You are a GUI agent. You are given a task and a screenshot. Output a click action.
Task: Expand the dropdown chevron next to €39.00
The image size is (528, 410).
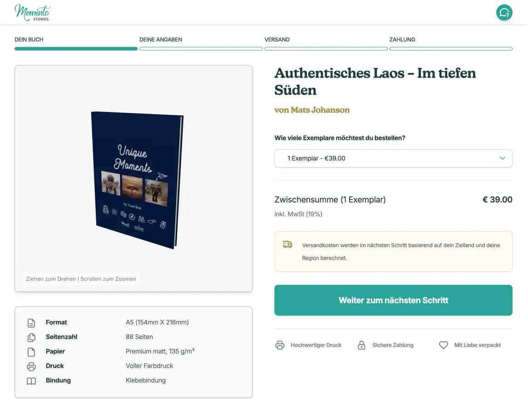(502, 158)
